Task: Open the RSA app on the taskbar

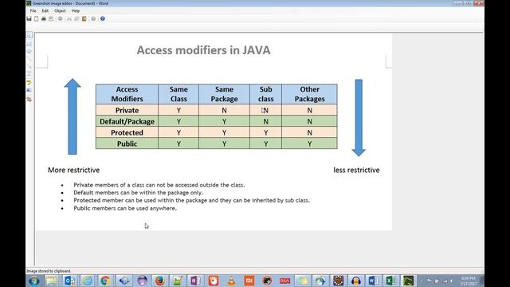Action: click(284, 281)
